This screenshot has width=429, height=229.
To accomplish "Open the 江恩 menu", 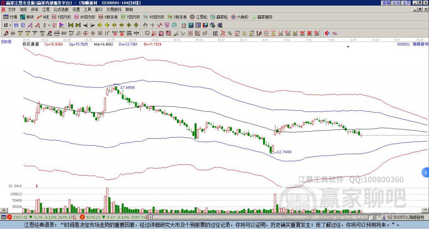I will point(46,10).
